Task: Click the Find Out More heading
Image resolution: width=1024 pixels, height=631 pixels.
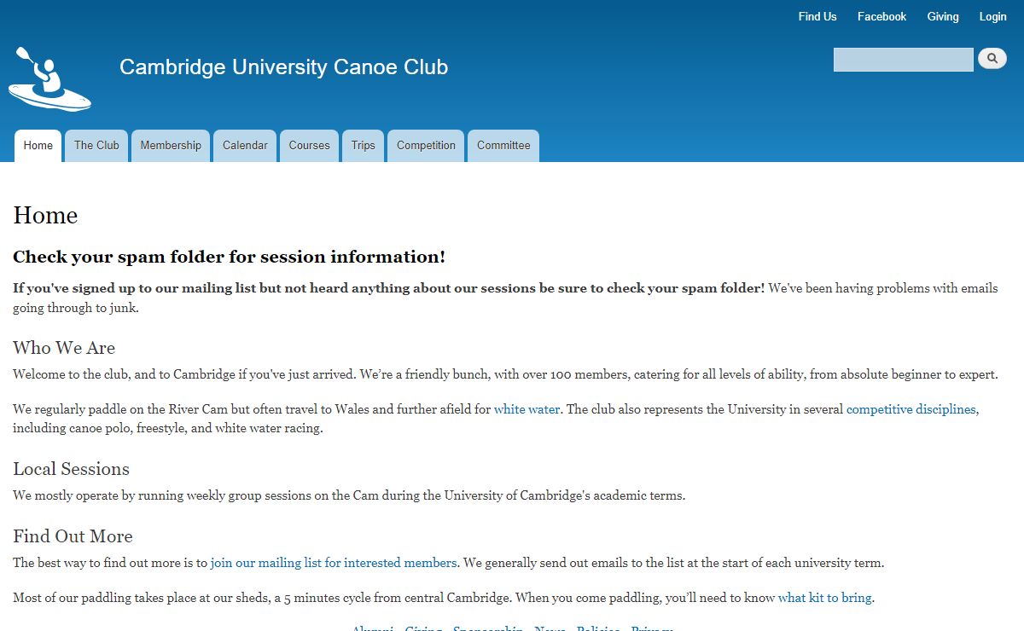Action: coord(73,536)
